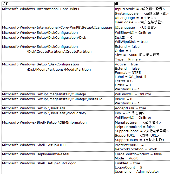The height and width of the screenshot is (175, 171).
Task: Click SystemLocale = <系统区域设置> value
Action: point(142,14)
